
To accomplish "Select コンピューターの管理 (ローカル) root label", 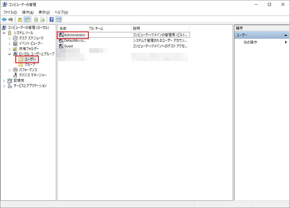I will (x=29, y=28).
